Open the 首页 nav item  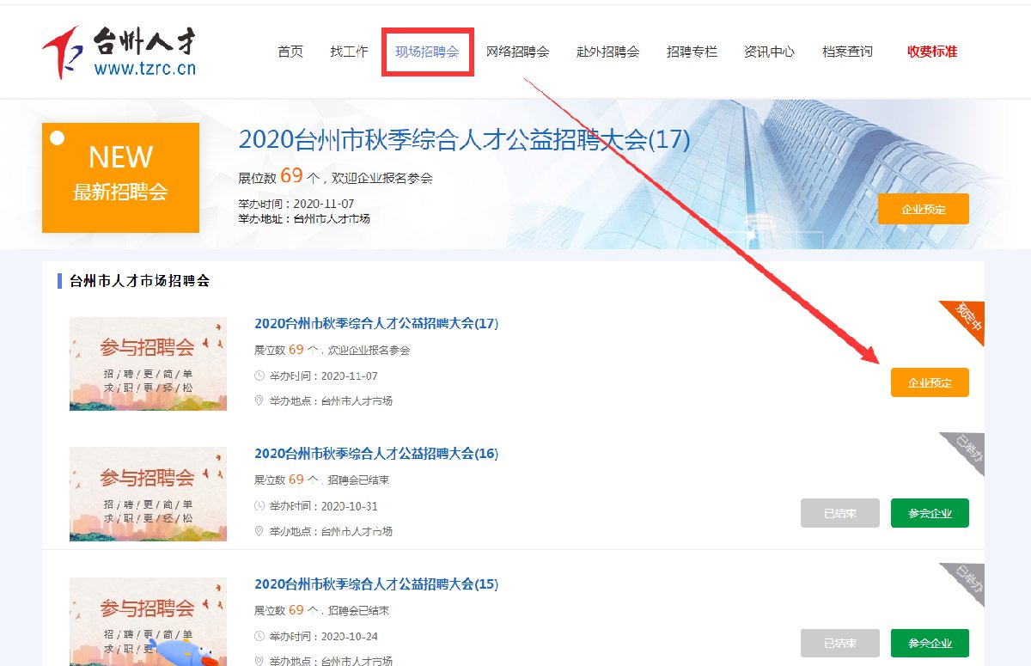point(290,52)
